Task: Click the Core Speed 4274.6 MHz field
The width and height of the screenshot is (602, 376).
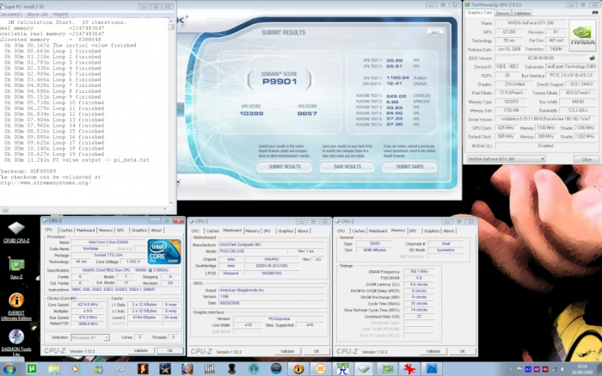Action: click(x=88, y=305)
